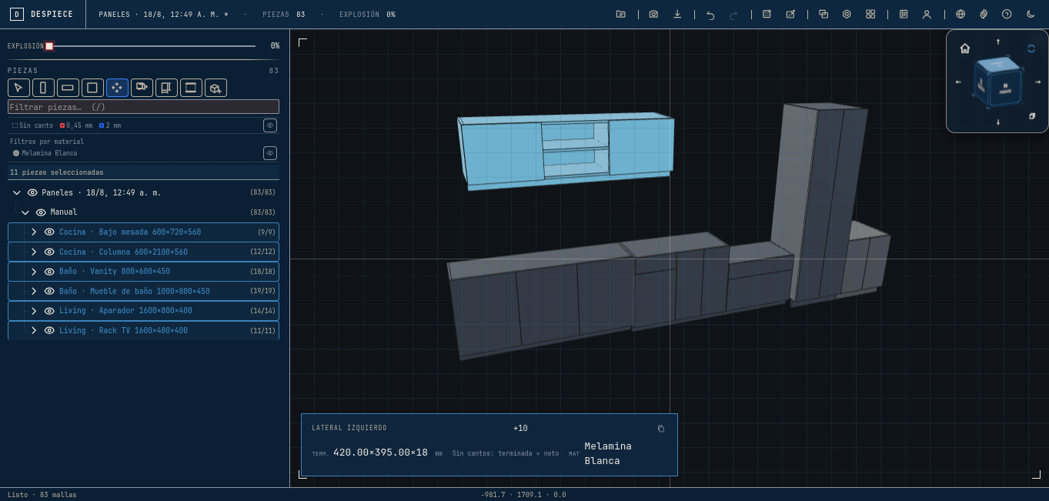Click the Explosión slider handle
Viewport: 1049px width, 501px height.
49,46
